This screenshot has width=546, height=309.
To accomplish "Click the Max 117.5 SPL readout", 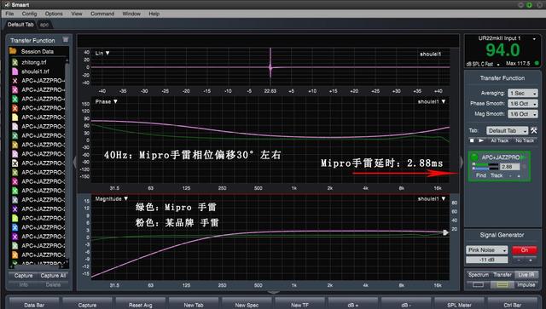I will click(518, 63).
